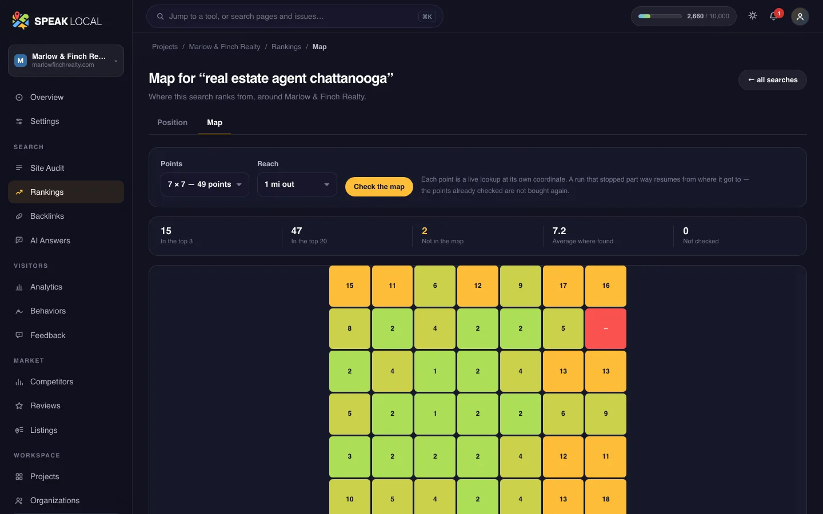Open the notifications bell

[x=774, y=16]
